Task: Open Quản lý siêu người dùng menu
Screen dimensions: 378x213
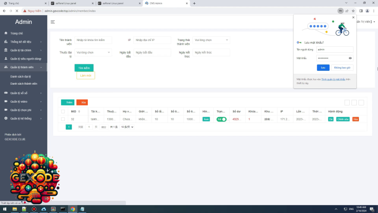Action: pyautogui.click(x=23, y=59)
